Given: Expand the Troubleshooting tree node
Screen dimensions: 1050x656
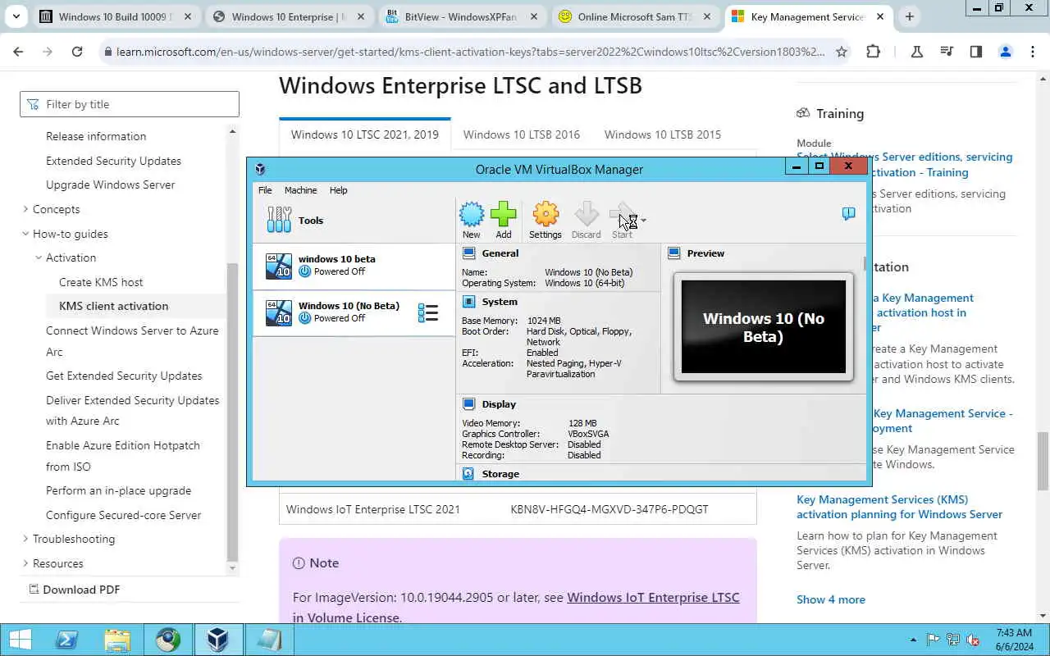Looking at the screenshot, I should pos(25,539).
